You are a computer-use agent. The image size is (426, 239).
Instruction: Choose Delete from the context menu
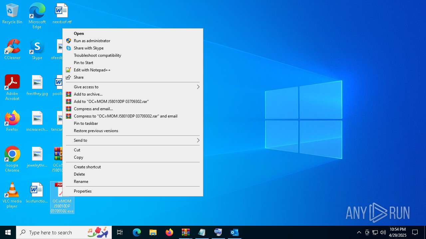click(133, 174)
